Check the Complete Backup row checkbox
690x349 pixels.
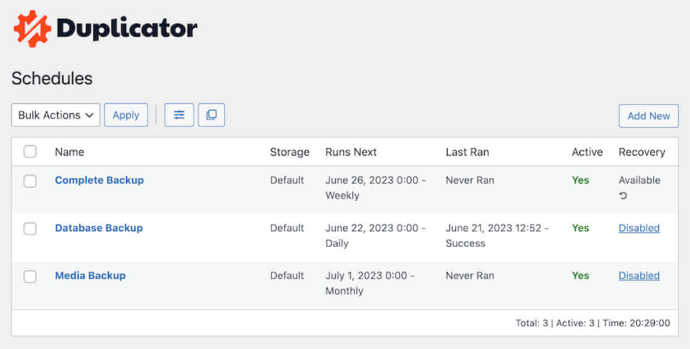[x=30, y=181]
